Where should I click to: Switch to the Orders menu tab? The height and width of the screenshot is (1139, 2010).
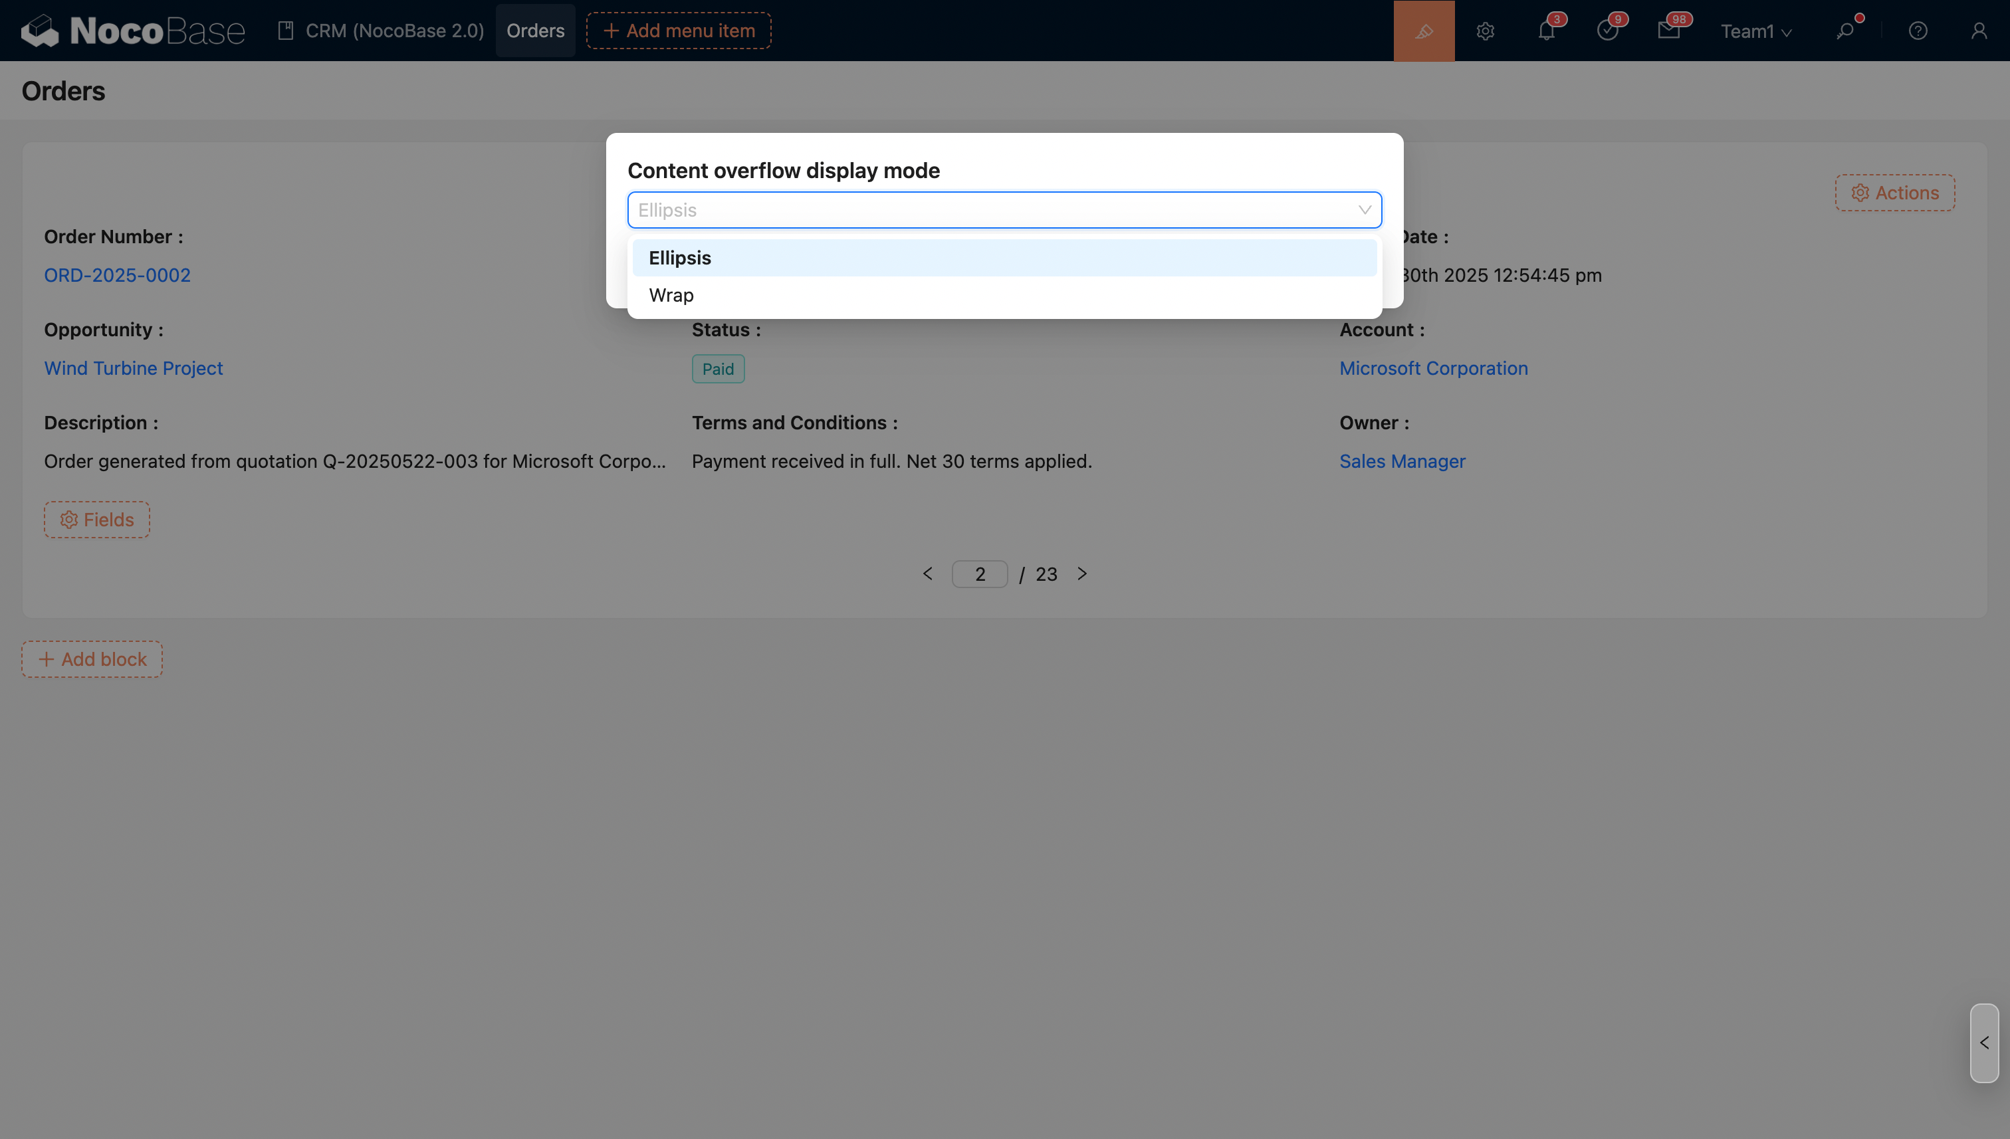(535, 31)
